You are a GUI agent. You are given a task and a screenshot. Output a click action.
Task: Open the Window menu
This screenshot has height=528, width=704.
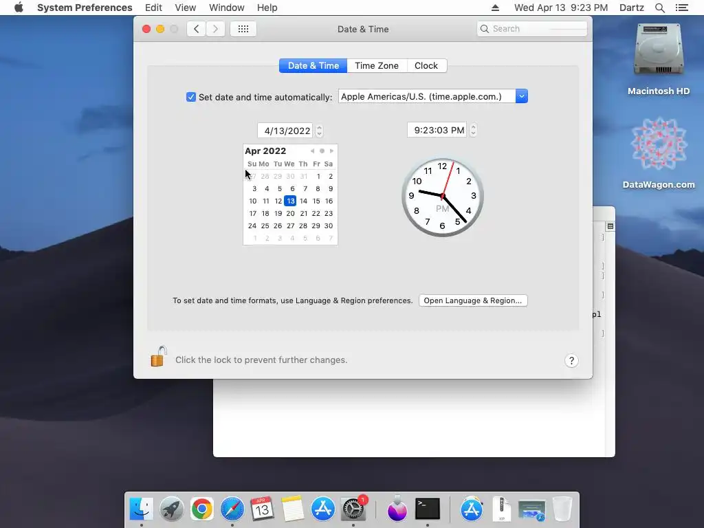pos(227,8)
